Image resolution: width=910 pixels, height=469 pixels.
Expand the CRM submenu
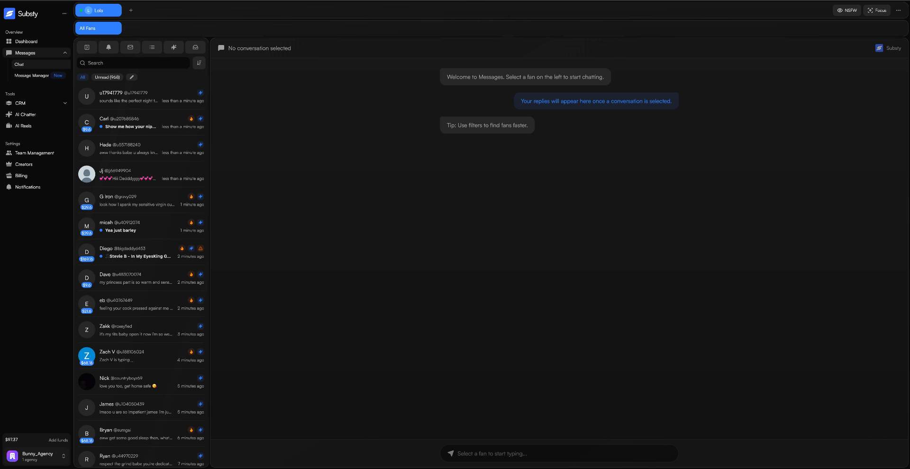point(65,103)
